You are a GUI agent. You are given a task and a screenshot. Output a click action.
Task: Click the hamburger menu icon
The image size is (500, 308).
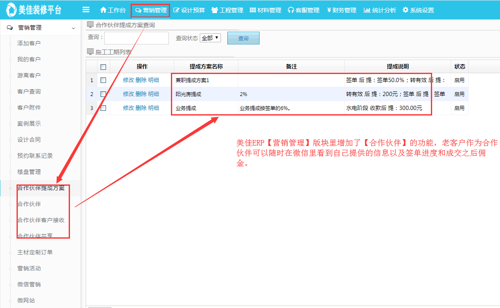pos(86,10)
